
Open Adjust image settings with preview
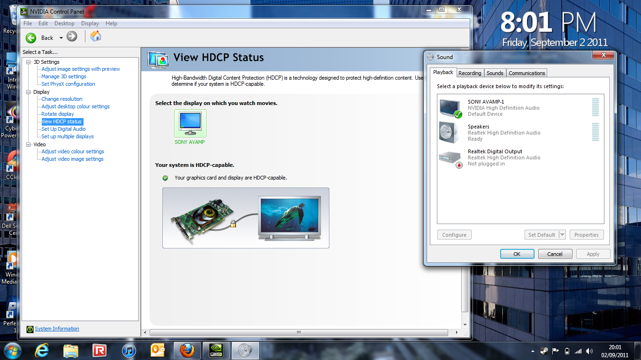click(x=81, y=69)
